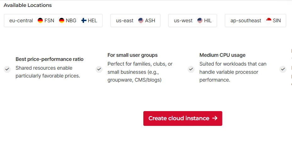Click the Medium CPU usage heading
292x161 pixels.
click(x=222, y=55)
